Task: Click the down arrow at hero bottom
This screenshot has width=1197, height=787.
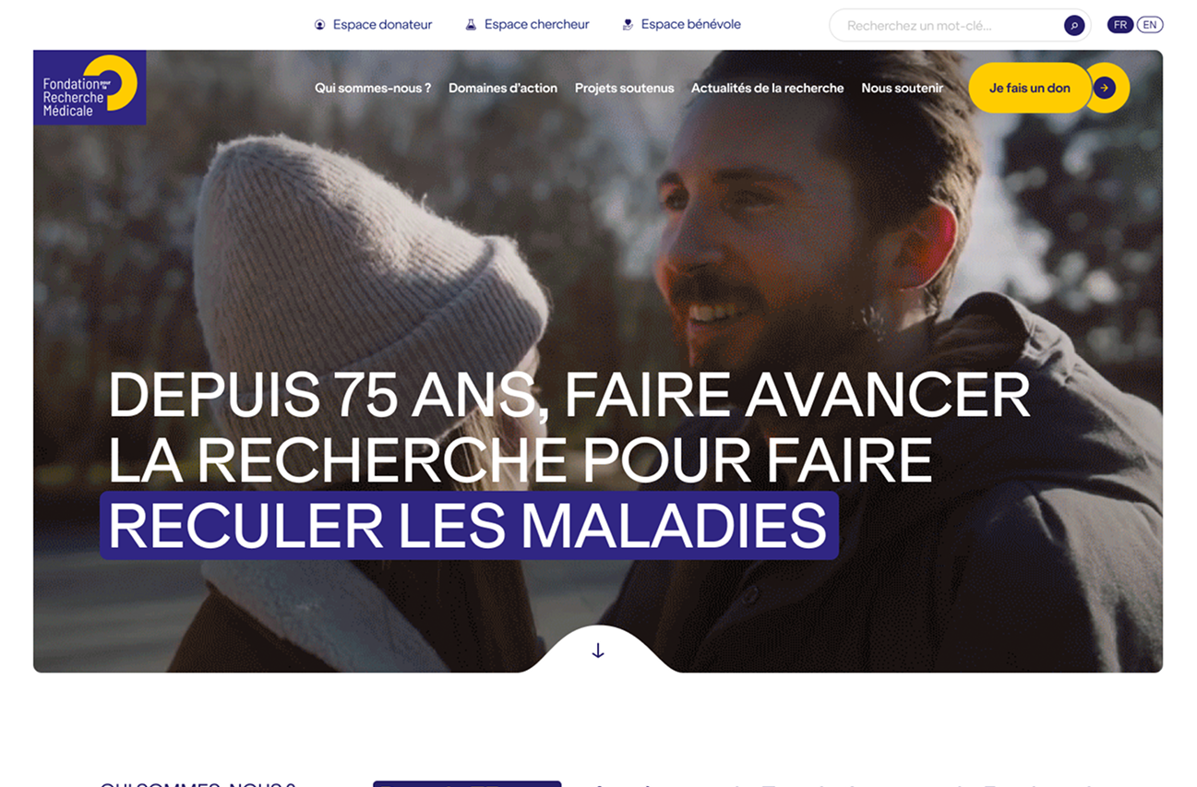Action: pyautogui.click(x=598, y=651)
